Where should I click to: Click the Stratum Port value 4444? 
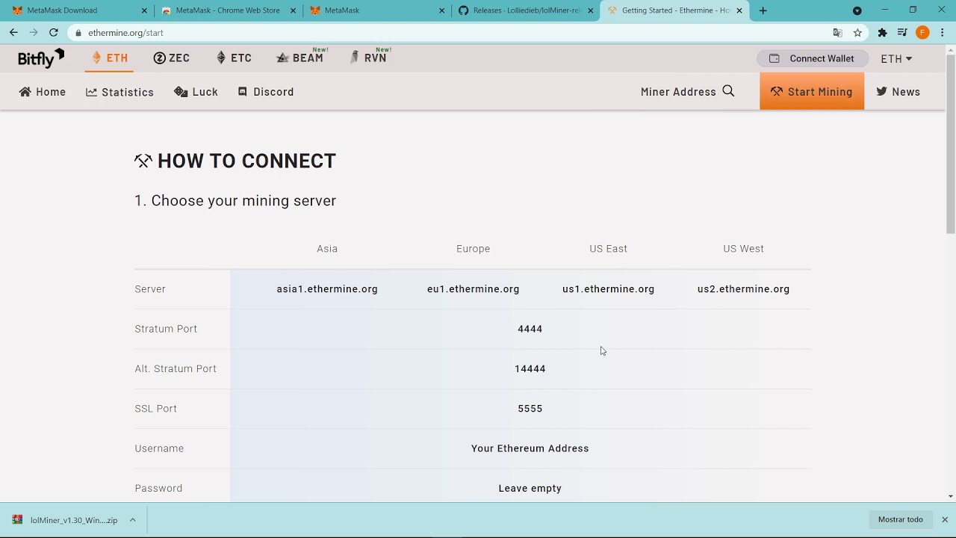coord(530,329)
